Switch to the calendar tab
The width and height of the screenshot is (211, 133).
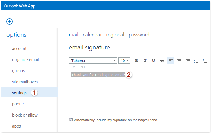pyautogui.click(x=92, y=35)
